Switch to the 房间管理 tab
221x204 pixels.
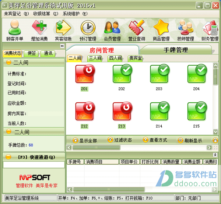pyautogui.click(x=102, y=50)
